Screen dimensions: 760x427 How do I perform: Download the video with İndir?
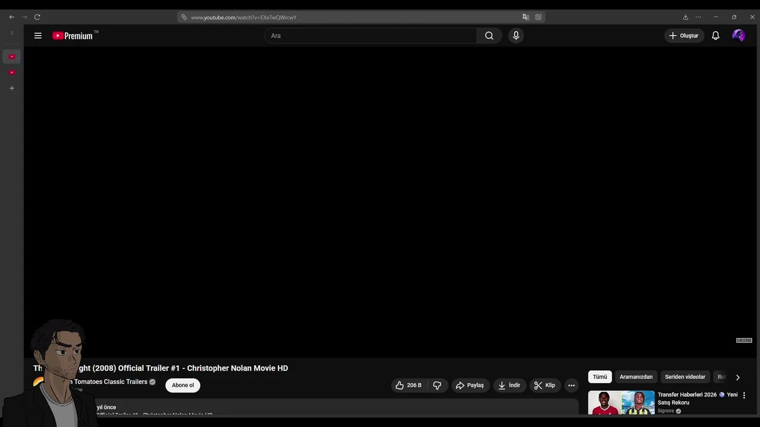[x=509, y=385]
